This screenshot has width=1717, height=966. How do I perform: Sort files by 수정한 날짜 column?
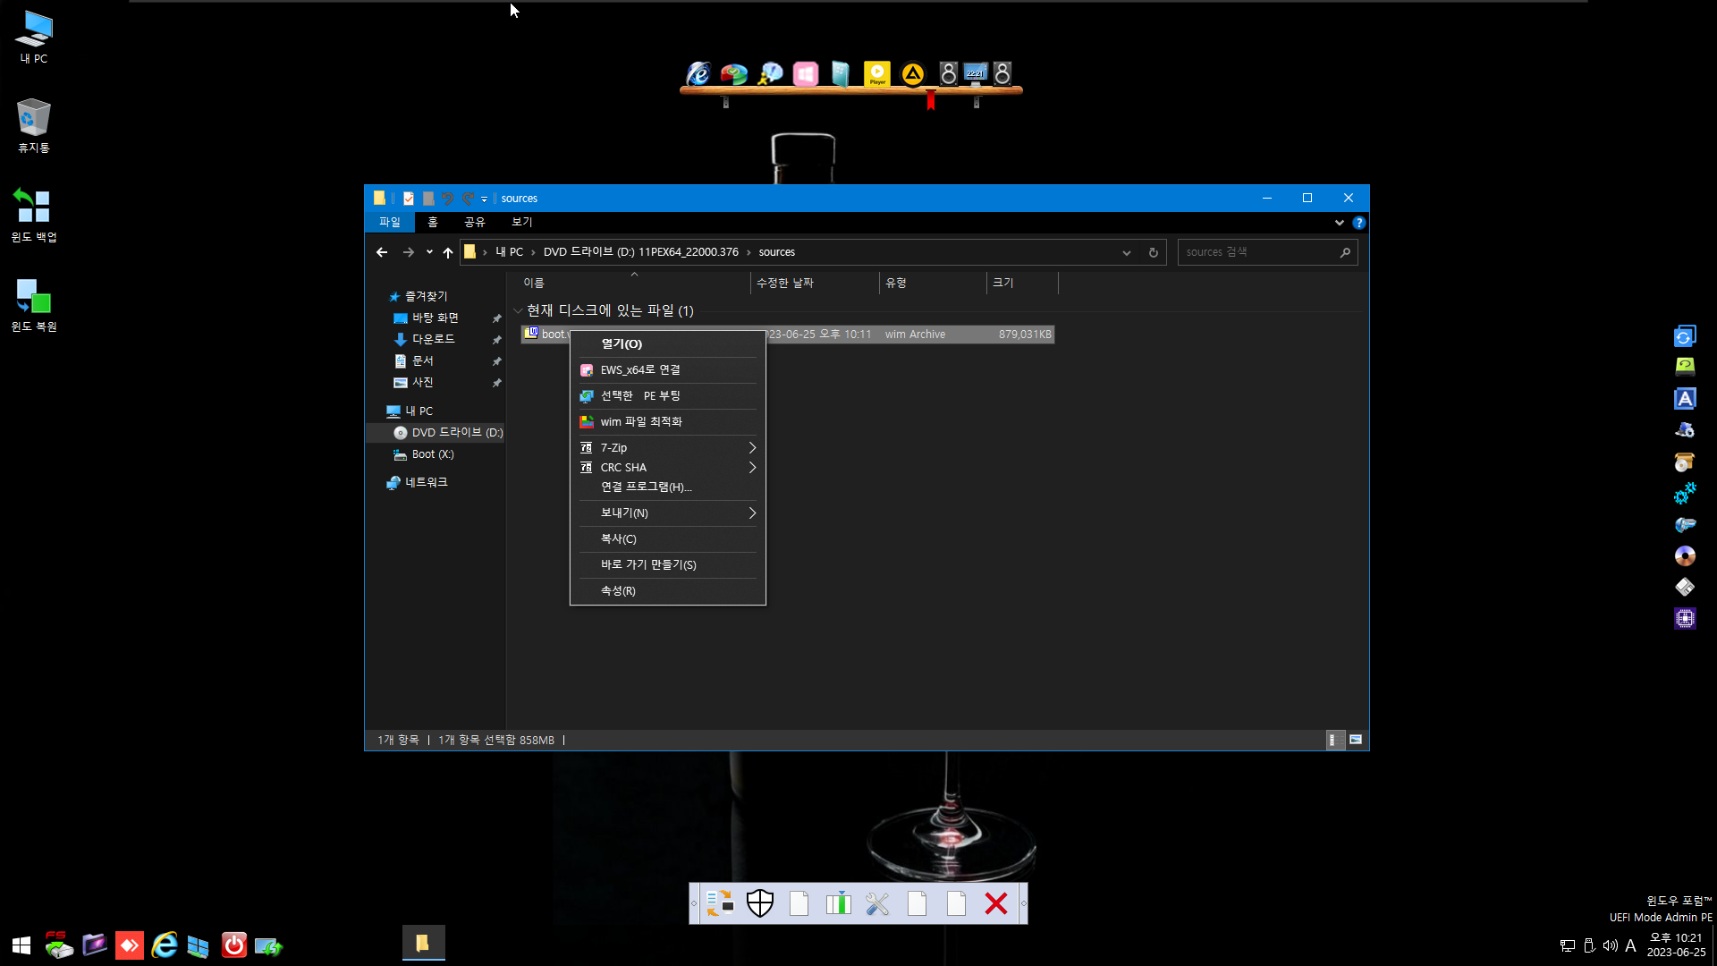click(x=815, y=283)
